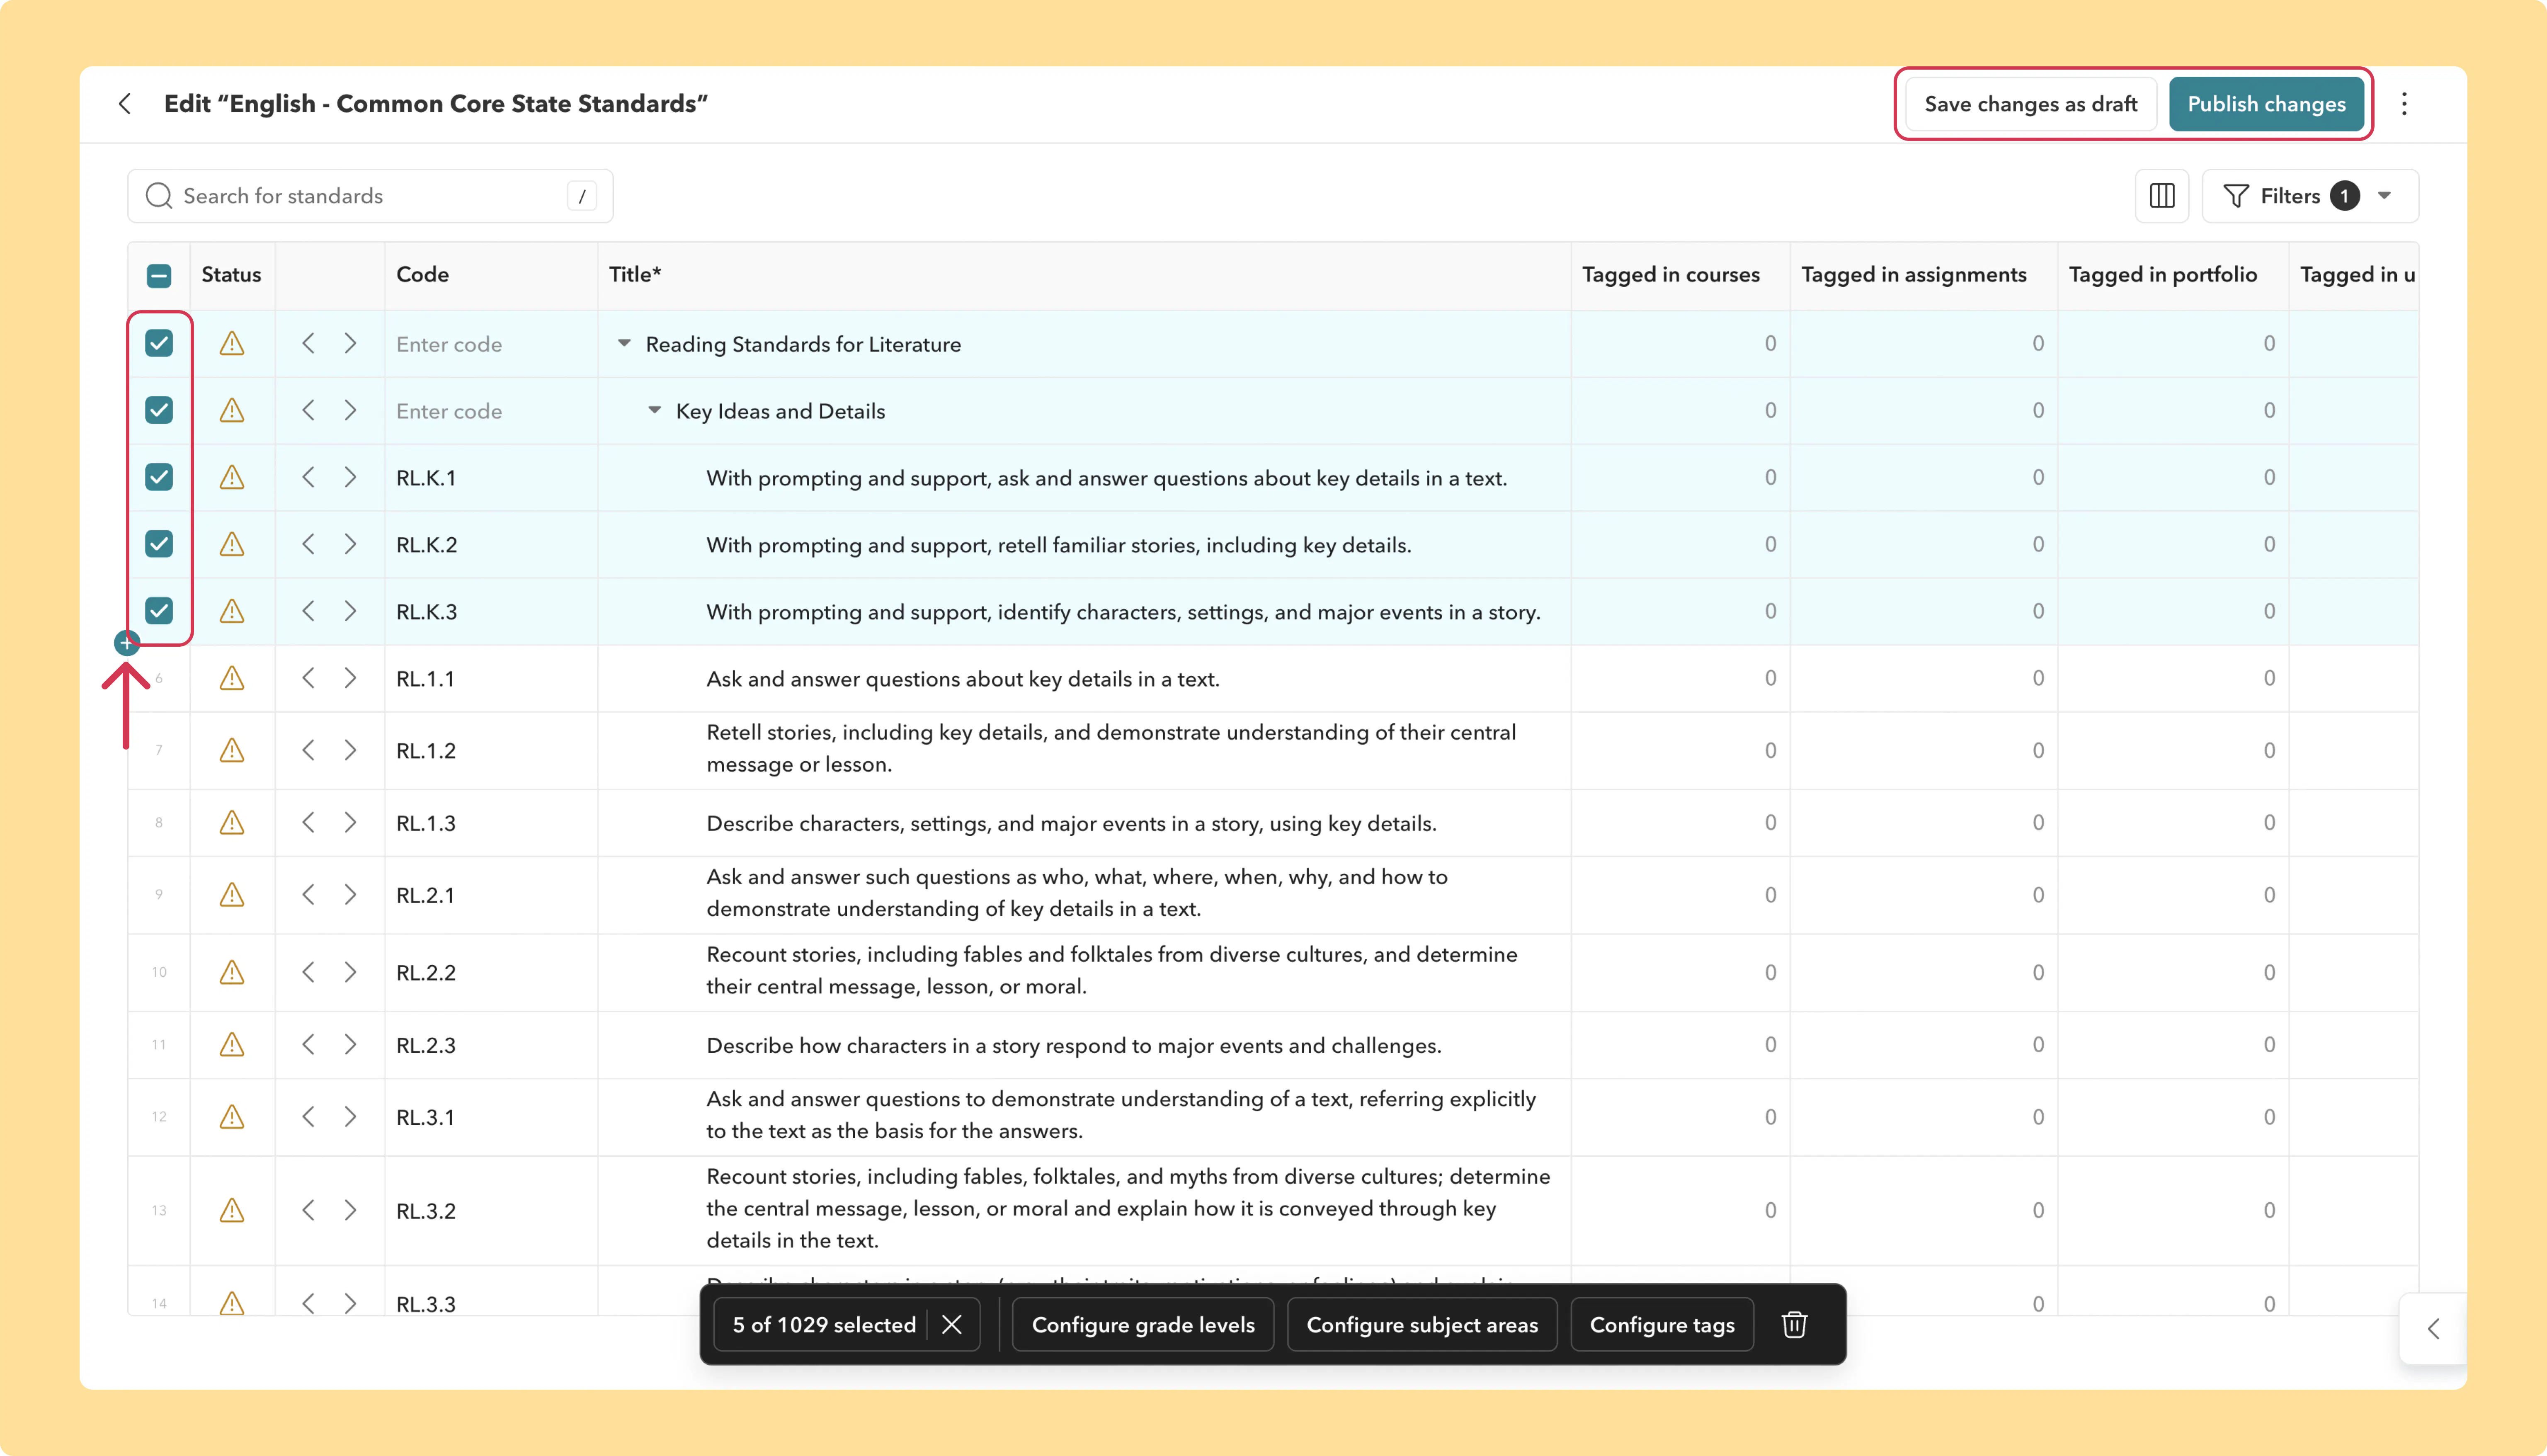Open the three-dot more options menu
2547x1456 pixels.
[2404, 104]
